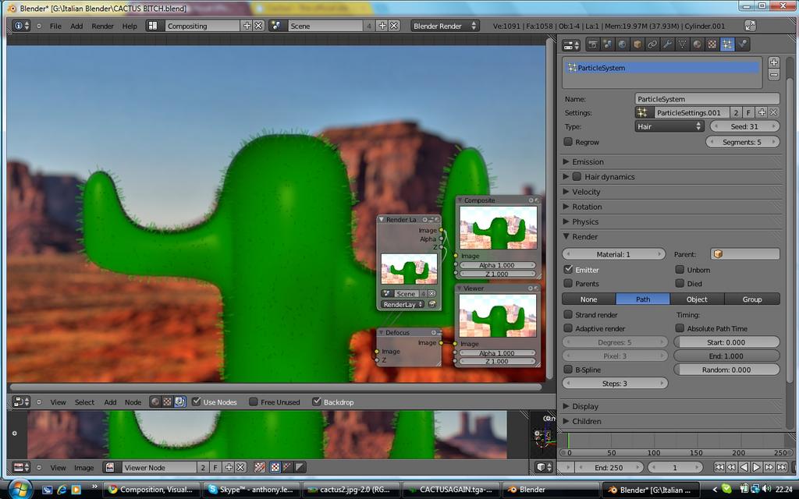The image size is (799, 499).
Task: Toggle the Emitter render checkbox
Action: point(568,269)
